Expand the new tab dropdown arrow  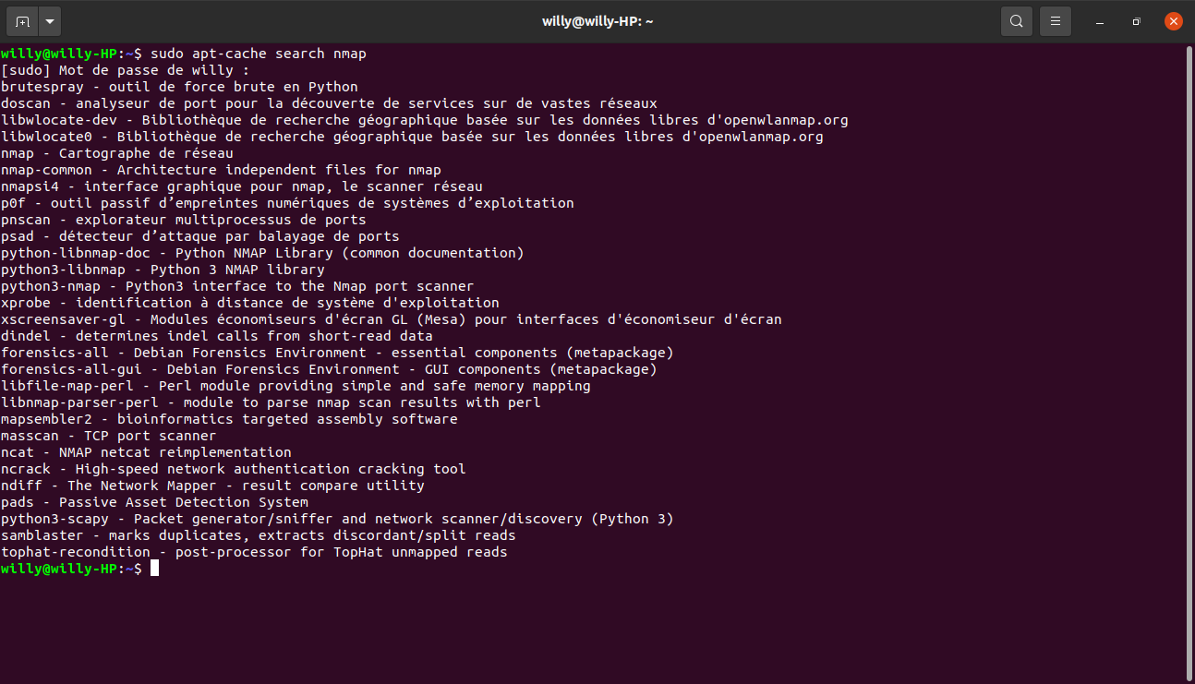coord(50,21)
